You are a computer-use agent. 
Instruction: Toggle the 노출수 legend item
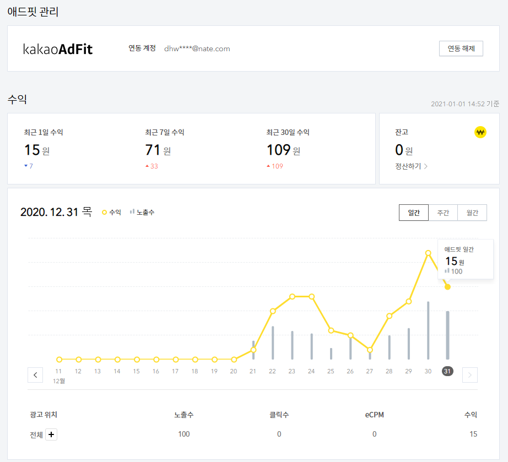click(x=142, y=213)
